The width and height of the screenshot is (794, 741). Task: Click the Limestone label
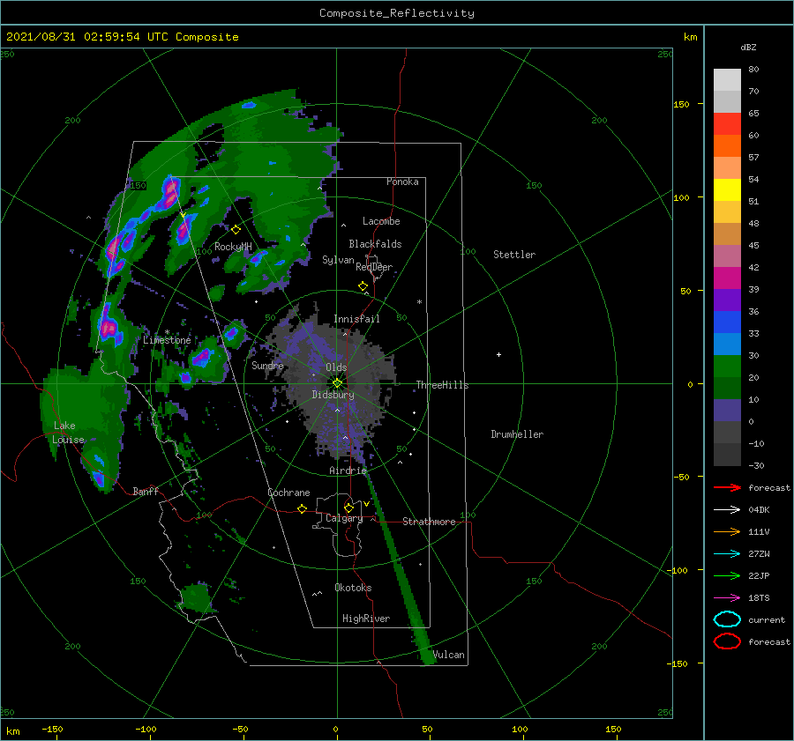(167, 340)
